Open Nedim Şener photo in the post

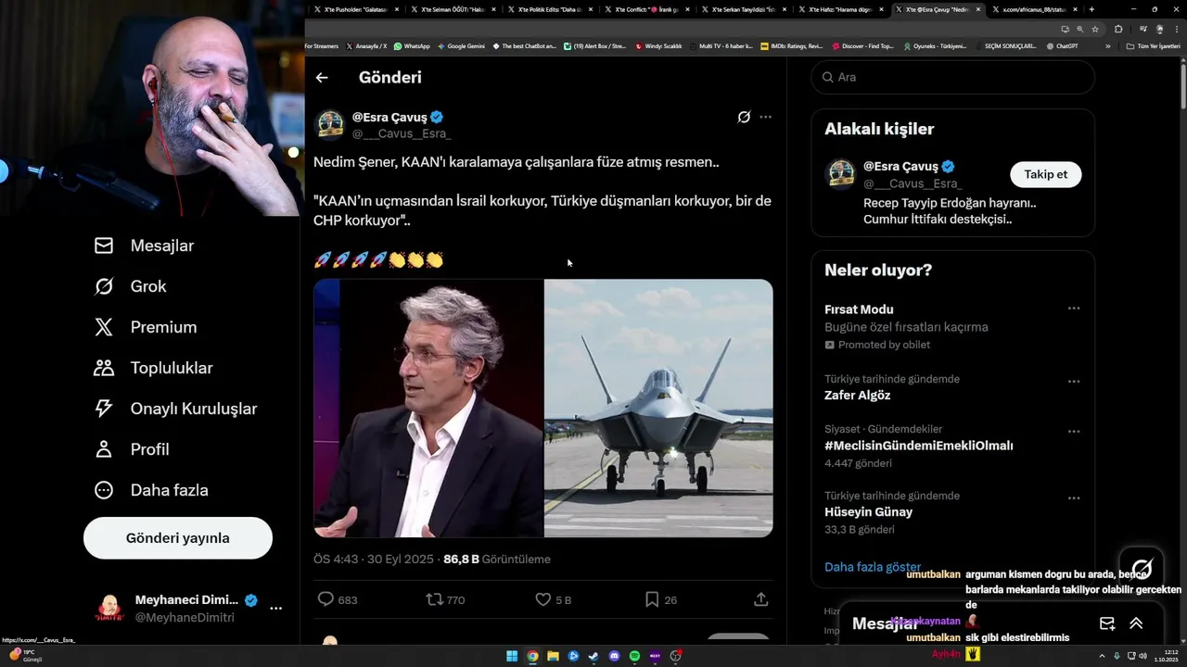click(428, 409)
